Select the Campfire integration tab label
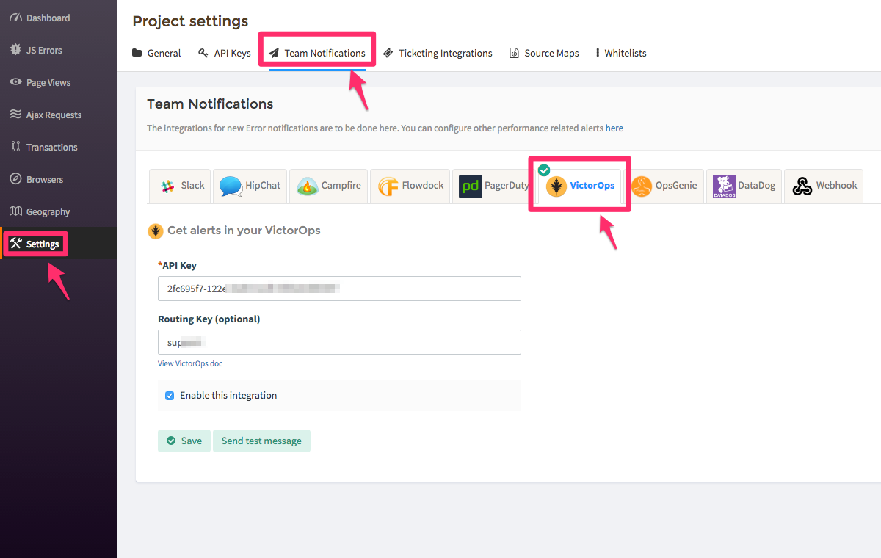 (341, 186)
